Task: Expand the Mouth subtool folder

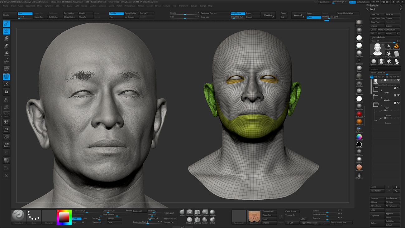Action: coord(376,97)
